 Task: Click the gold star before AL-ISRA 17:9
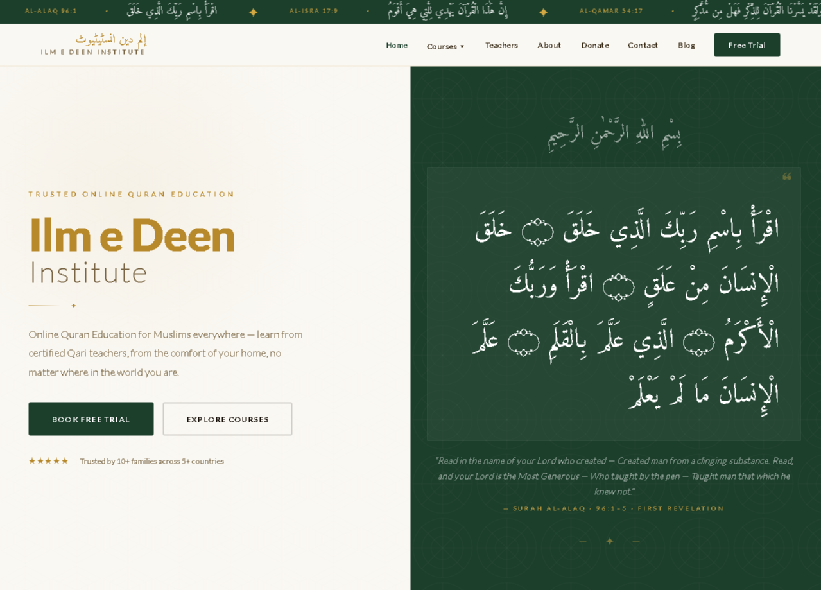coord(253,12)
